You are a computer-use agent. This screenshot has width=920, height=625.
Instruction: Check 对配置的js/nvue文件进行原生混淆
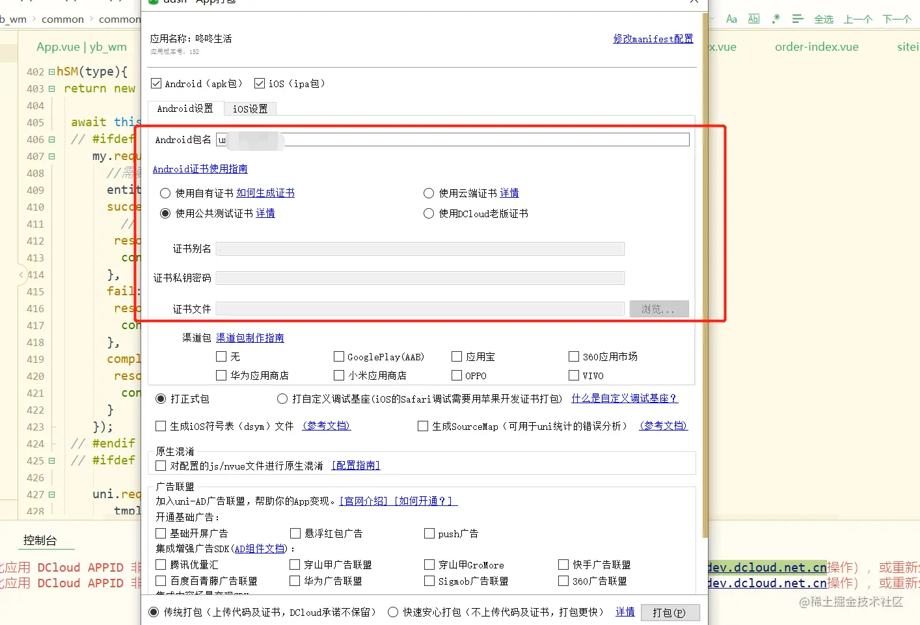pos(161,466)
